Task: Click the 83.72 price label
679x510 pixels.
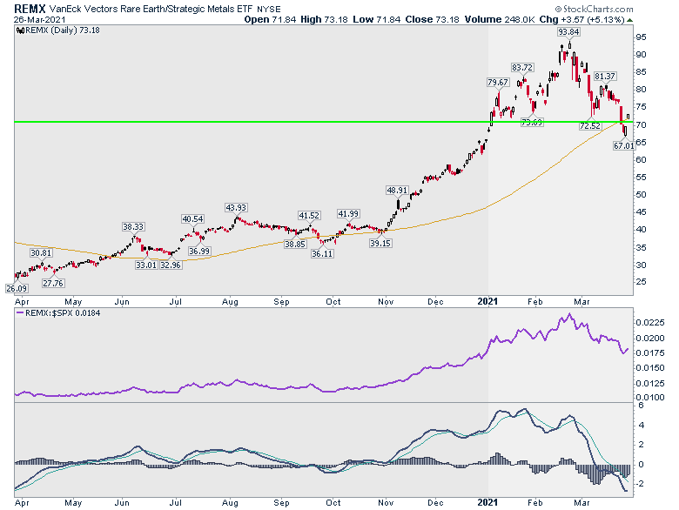Action: click(x=522, y=68)
